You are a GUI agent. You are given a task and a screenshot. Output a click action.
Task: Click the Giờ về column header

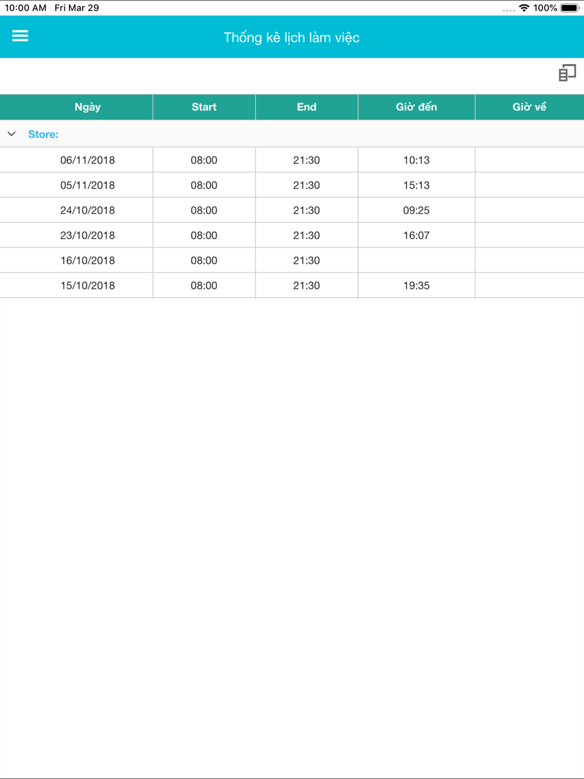tap(529, 107)
